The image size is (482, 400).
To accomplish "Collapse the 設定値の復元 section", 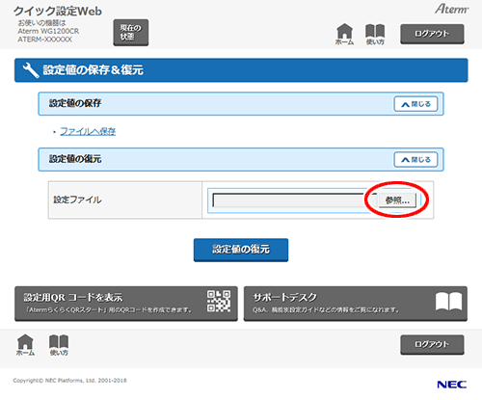I will pos(415,160).
